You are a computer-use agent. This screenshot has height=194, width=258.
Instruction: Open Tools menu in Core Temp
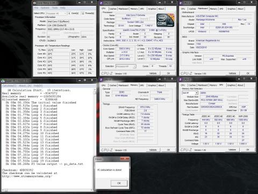[55, 8]
